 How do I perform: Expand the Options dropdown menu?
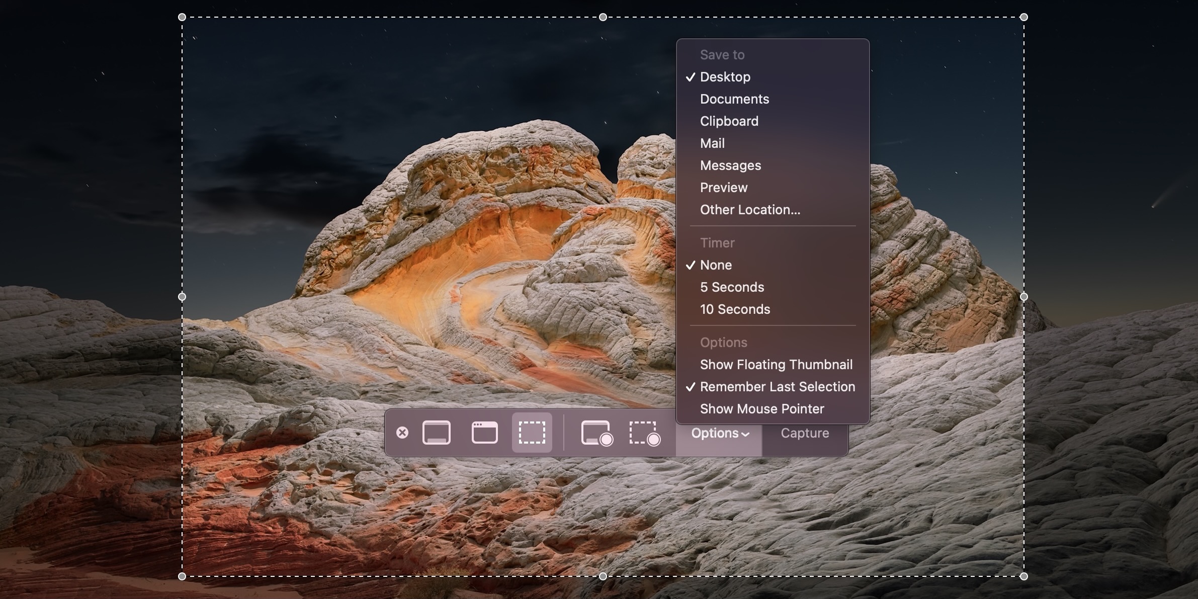click(x=718, y=433)
